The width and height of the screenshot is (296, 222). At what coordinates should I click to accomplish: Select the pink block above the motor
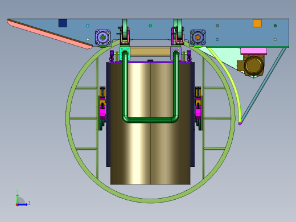(x=253, y=51)
